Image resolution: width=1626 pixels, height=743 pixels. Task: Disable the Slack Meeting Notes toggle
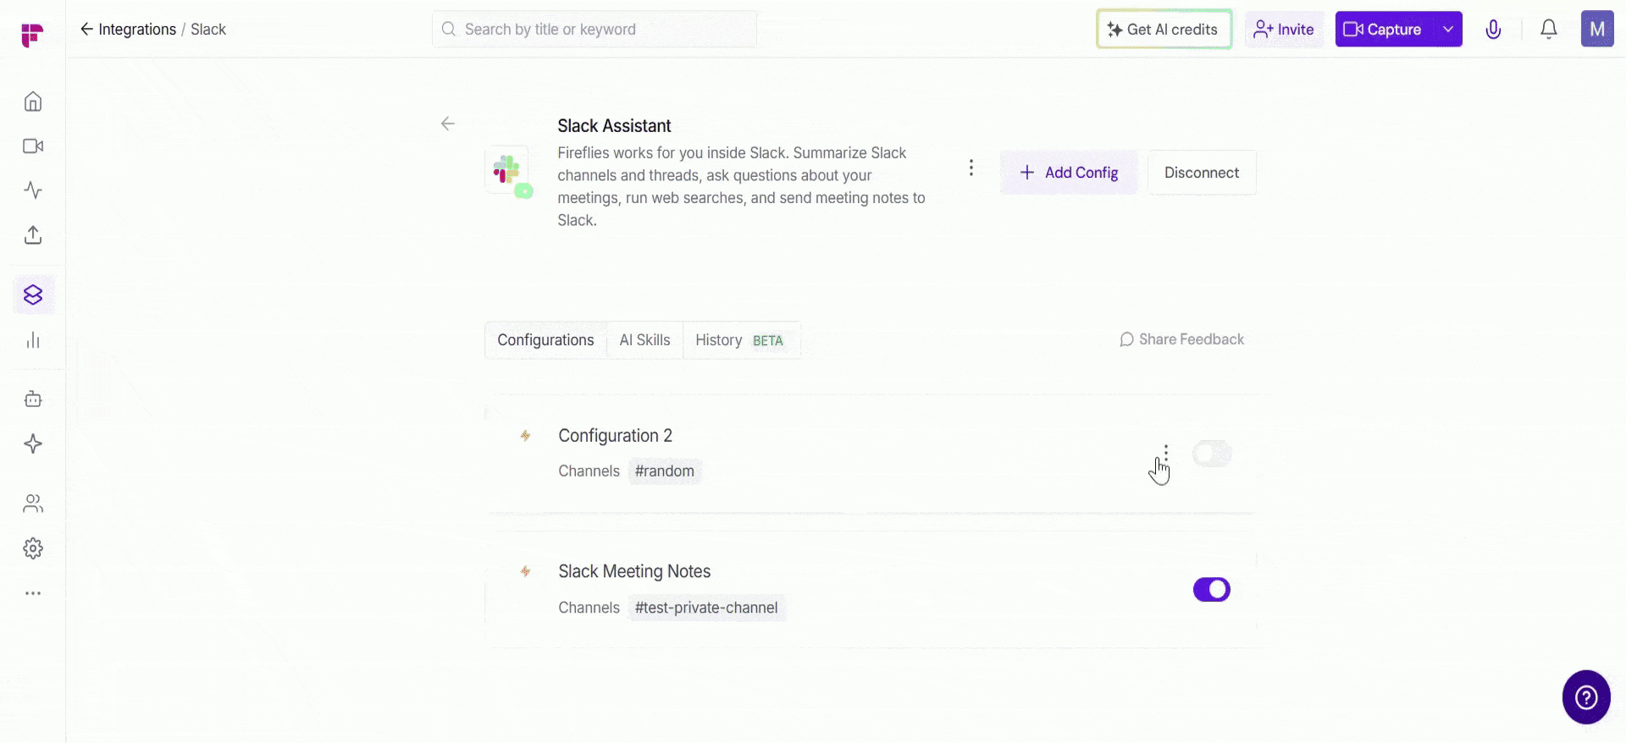tap(1212, 589)
